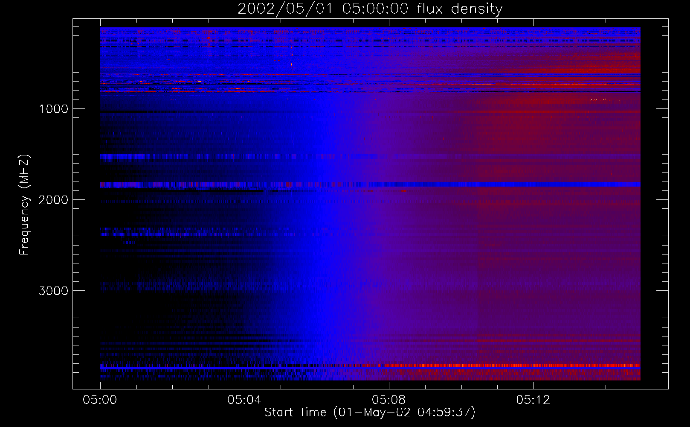The width and height of the screenshot is (690, 427).
Task: Click the 05:12 time tick label
Action: click(533, 400)
